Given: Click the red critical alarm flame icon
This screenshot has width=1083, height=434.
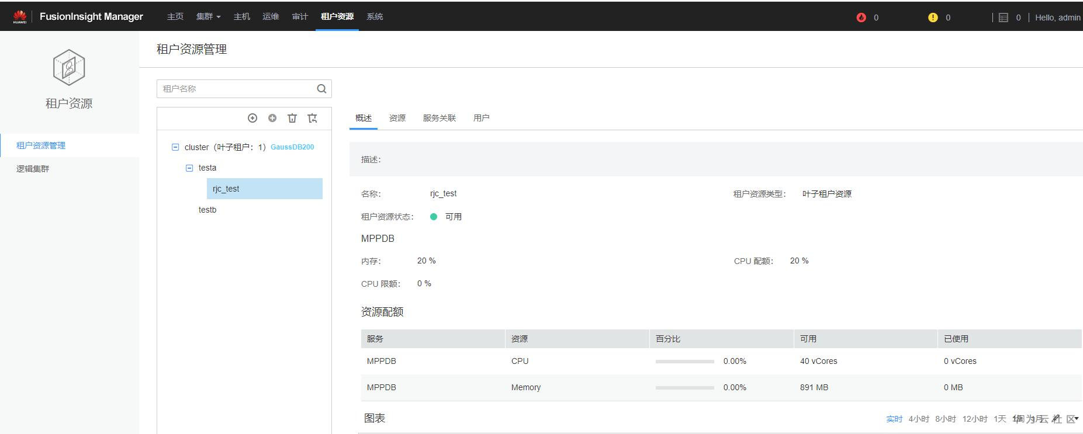Looking at the screenshot, I should (x=861, y=18).
